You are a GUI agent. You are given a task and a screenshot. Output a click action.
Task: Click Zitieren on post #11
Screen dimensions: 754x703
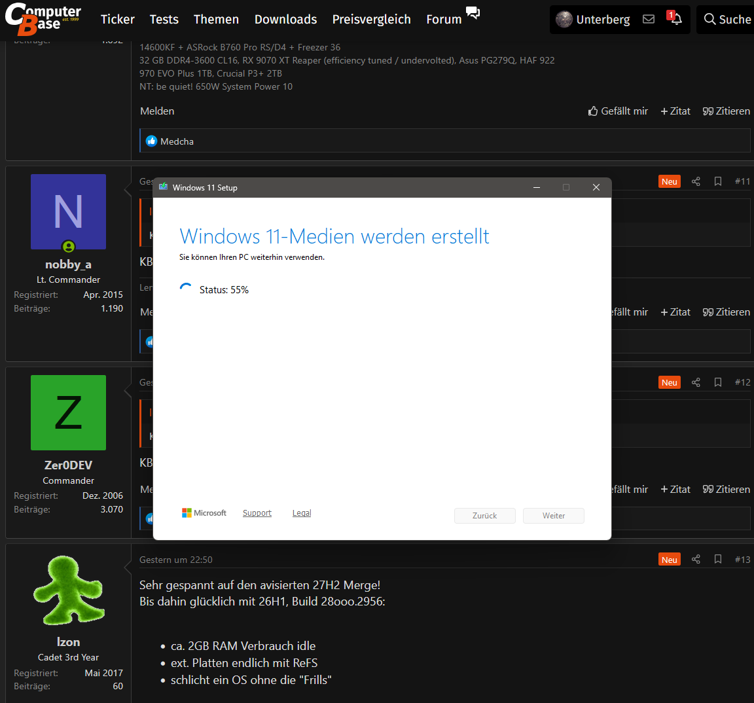(x=726, y=312)
